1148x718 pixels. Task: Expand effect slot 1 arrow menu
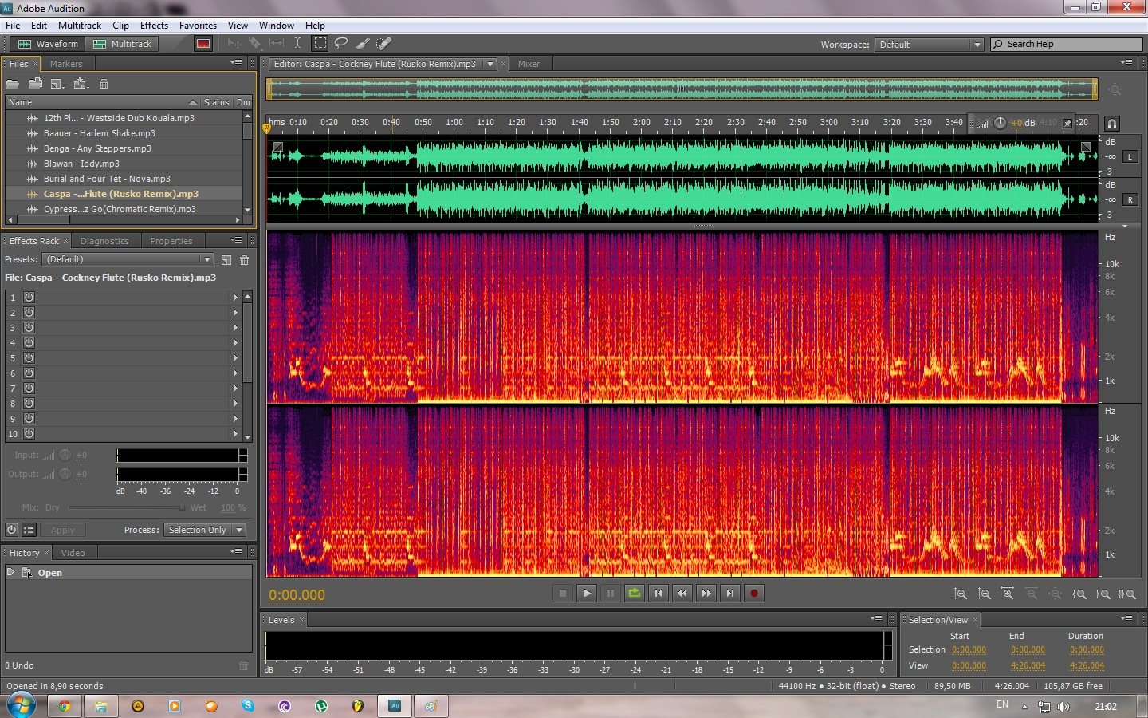coord(235,297)
